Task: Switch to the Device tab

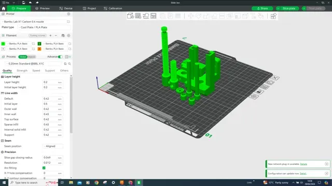Action: pos(66,8)
